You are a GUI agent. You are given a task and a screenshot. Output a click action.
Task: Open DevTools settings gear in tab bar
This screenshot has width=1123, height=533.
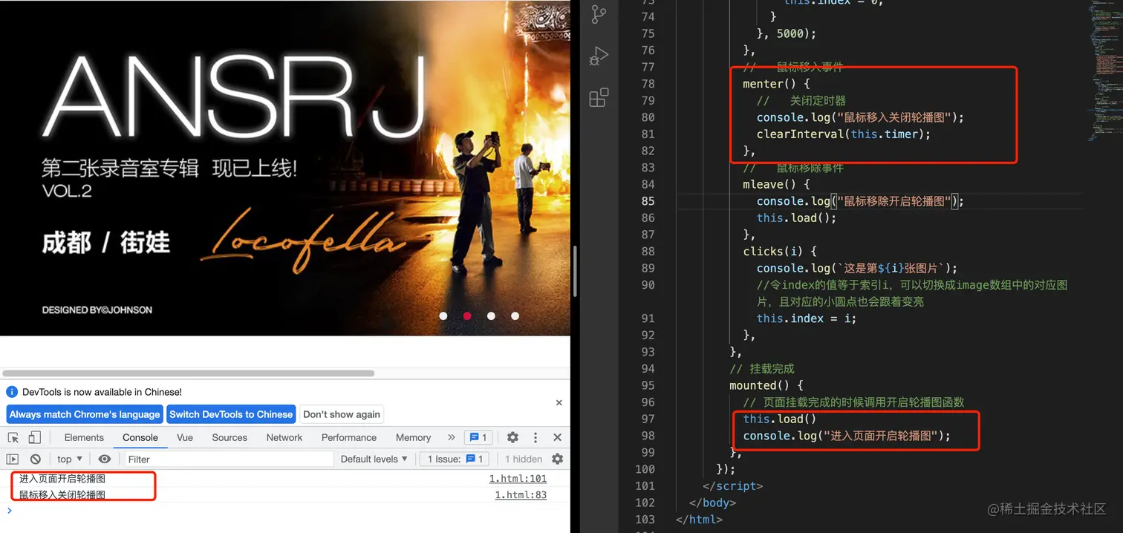pyautogui.click(x=512, y=437)
